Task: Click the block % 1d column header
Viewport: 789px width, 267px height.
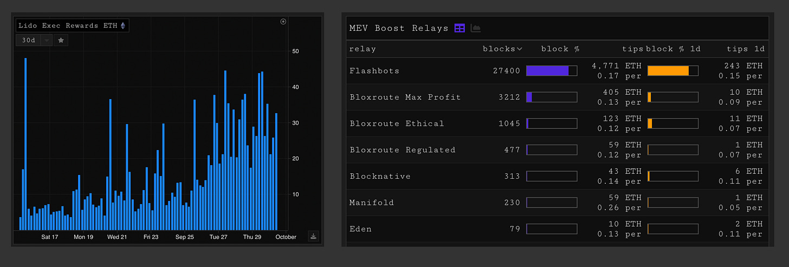Action: 674,49
